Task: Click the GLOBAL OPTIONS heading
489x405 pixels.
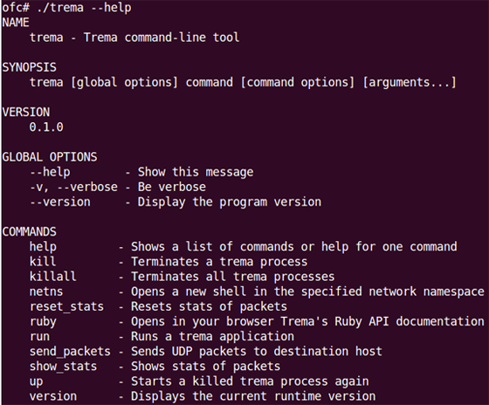Action: [50, 157]
